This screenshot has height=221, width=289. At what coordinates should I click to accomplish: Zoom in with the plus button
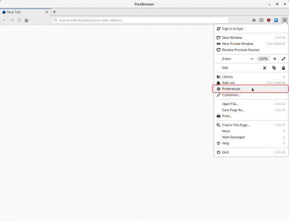tap(275, 59)
